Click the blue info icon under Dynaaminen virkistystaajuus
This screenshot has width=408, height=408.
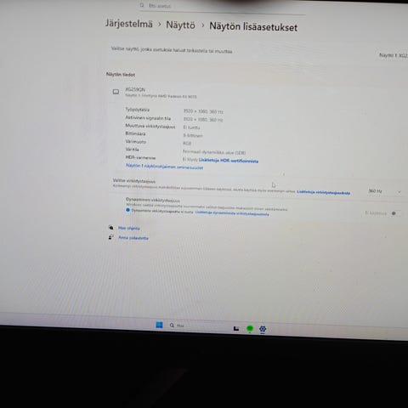[127, 210]
